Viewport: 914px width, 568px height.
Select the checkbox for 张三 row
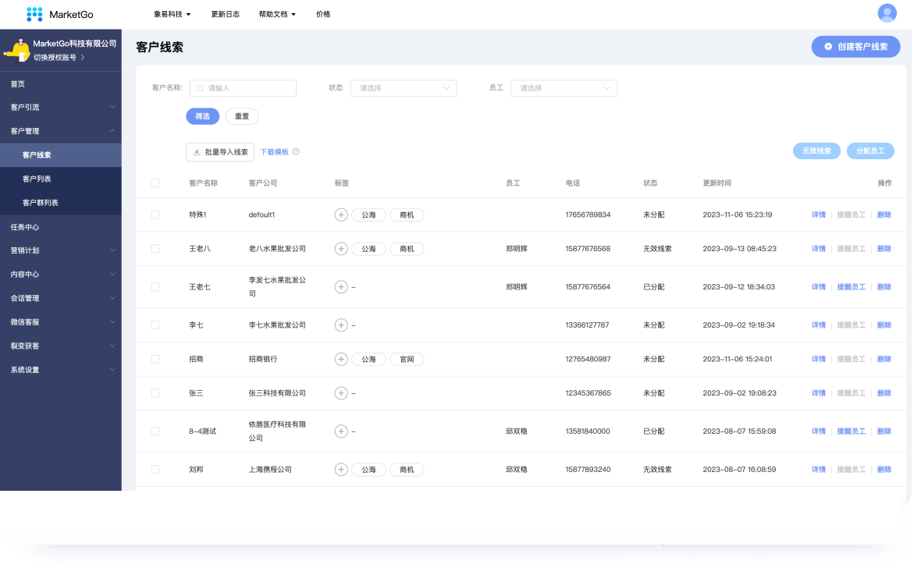coord(155,393)
